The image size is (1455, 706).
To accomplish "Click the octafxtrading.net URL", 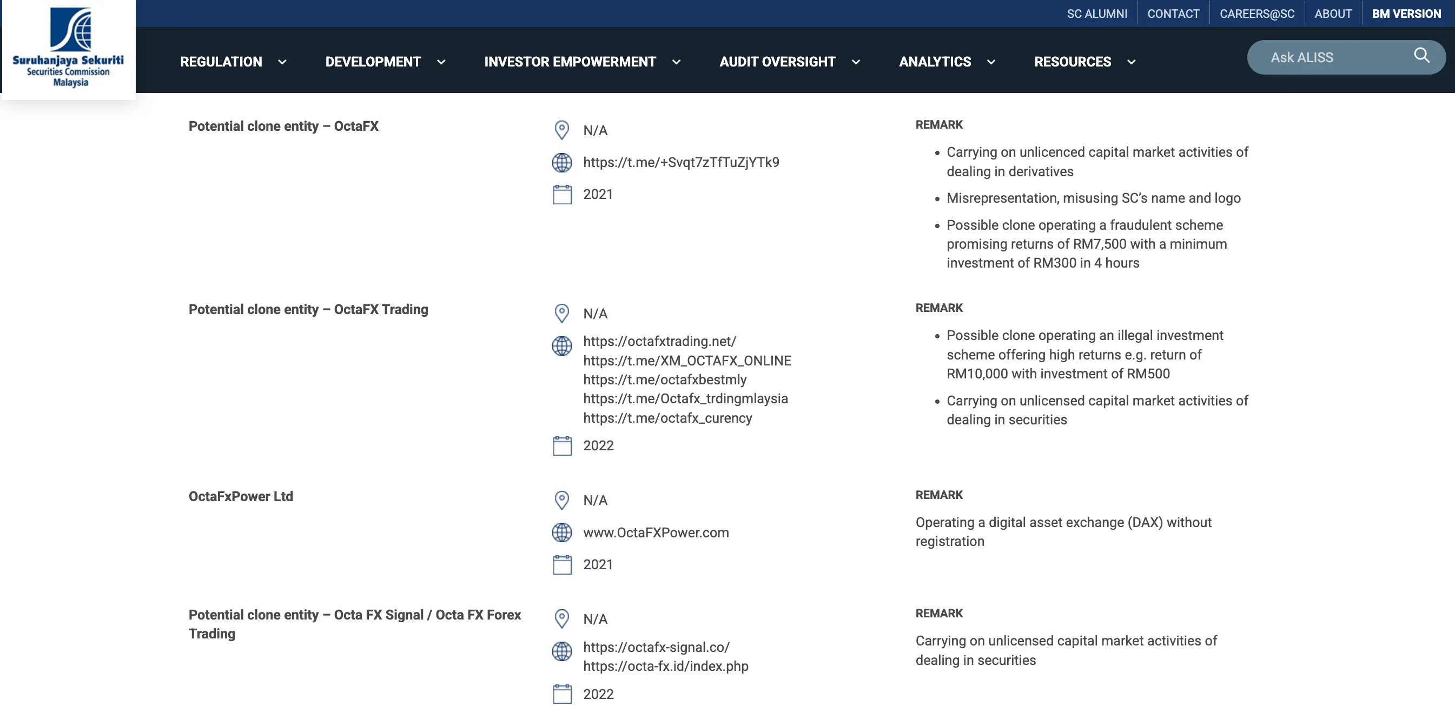I will click(660, 341).
